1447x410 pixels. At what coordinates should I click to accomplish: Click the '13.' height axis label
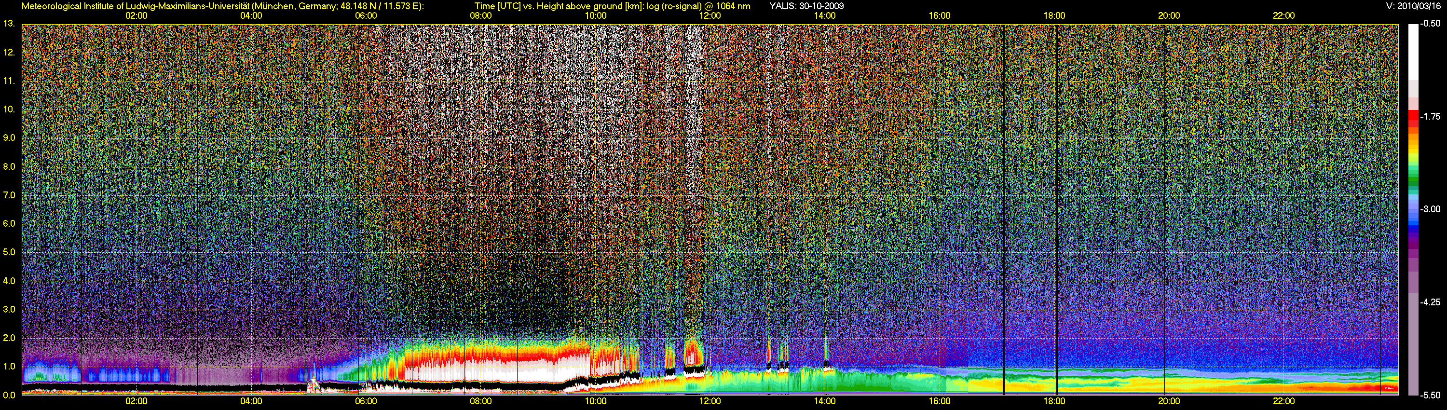(x=9, y=24)
